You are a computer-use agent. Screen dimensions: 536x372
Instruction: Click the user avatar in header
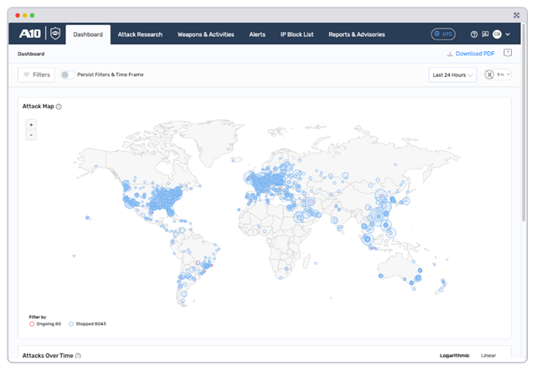pos(497,34)
